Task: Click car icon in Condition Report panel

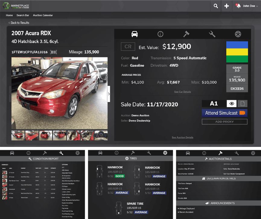Action: (12, 153)
